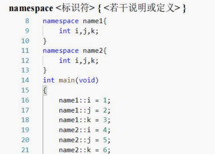Select line number 17 in gutter
The height and width of the screenshot is (154, 215).
coord(25,110)
